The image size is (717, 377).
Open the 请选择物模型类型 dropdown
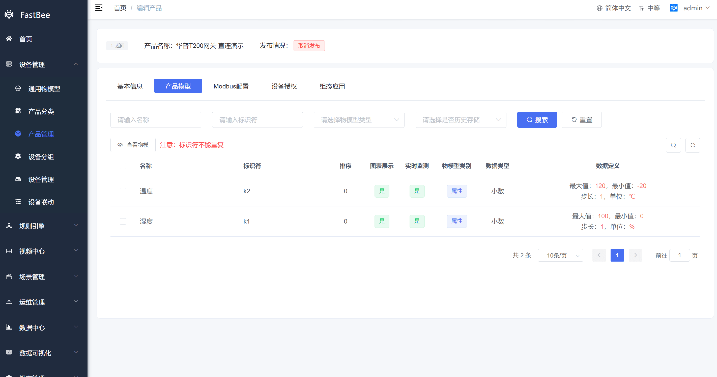[359, 120]
